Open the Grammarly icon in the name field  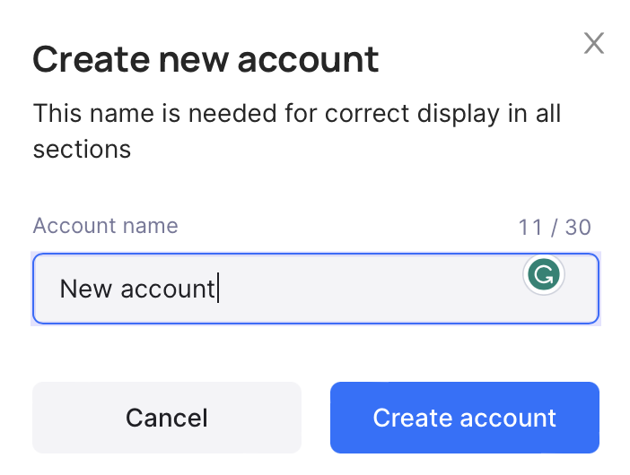[544, 274]
